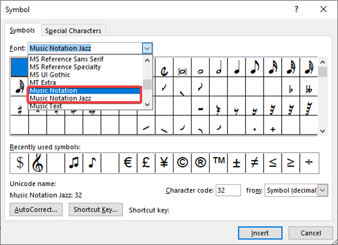Select treble clef in recently used symbols

click(38, 163)
